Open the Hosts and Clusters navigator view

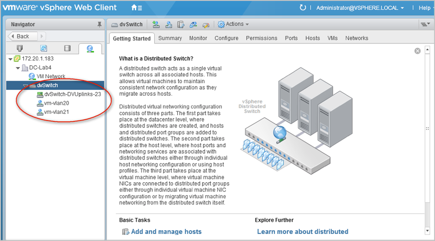(20, 48)
